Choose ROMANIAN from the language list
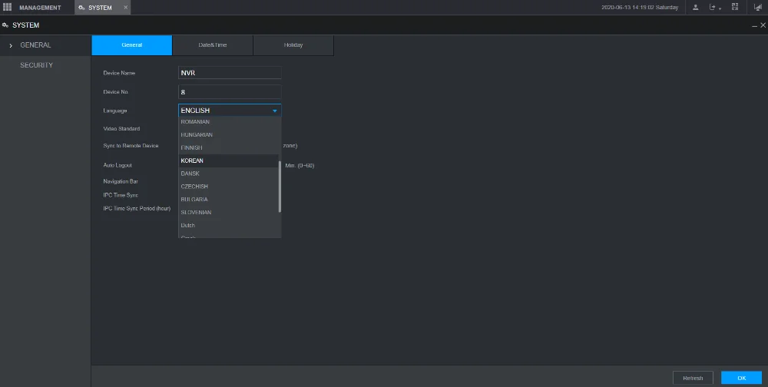768x387 pixels. [229, 121]
